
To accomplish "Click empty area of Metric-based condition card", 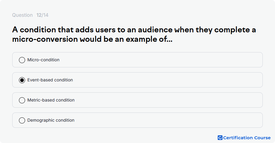I will tap(158, 100).
